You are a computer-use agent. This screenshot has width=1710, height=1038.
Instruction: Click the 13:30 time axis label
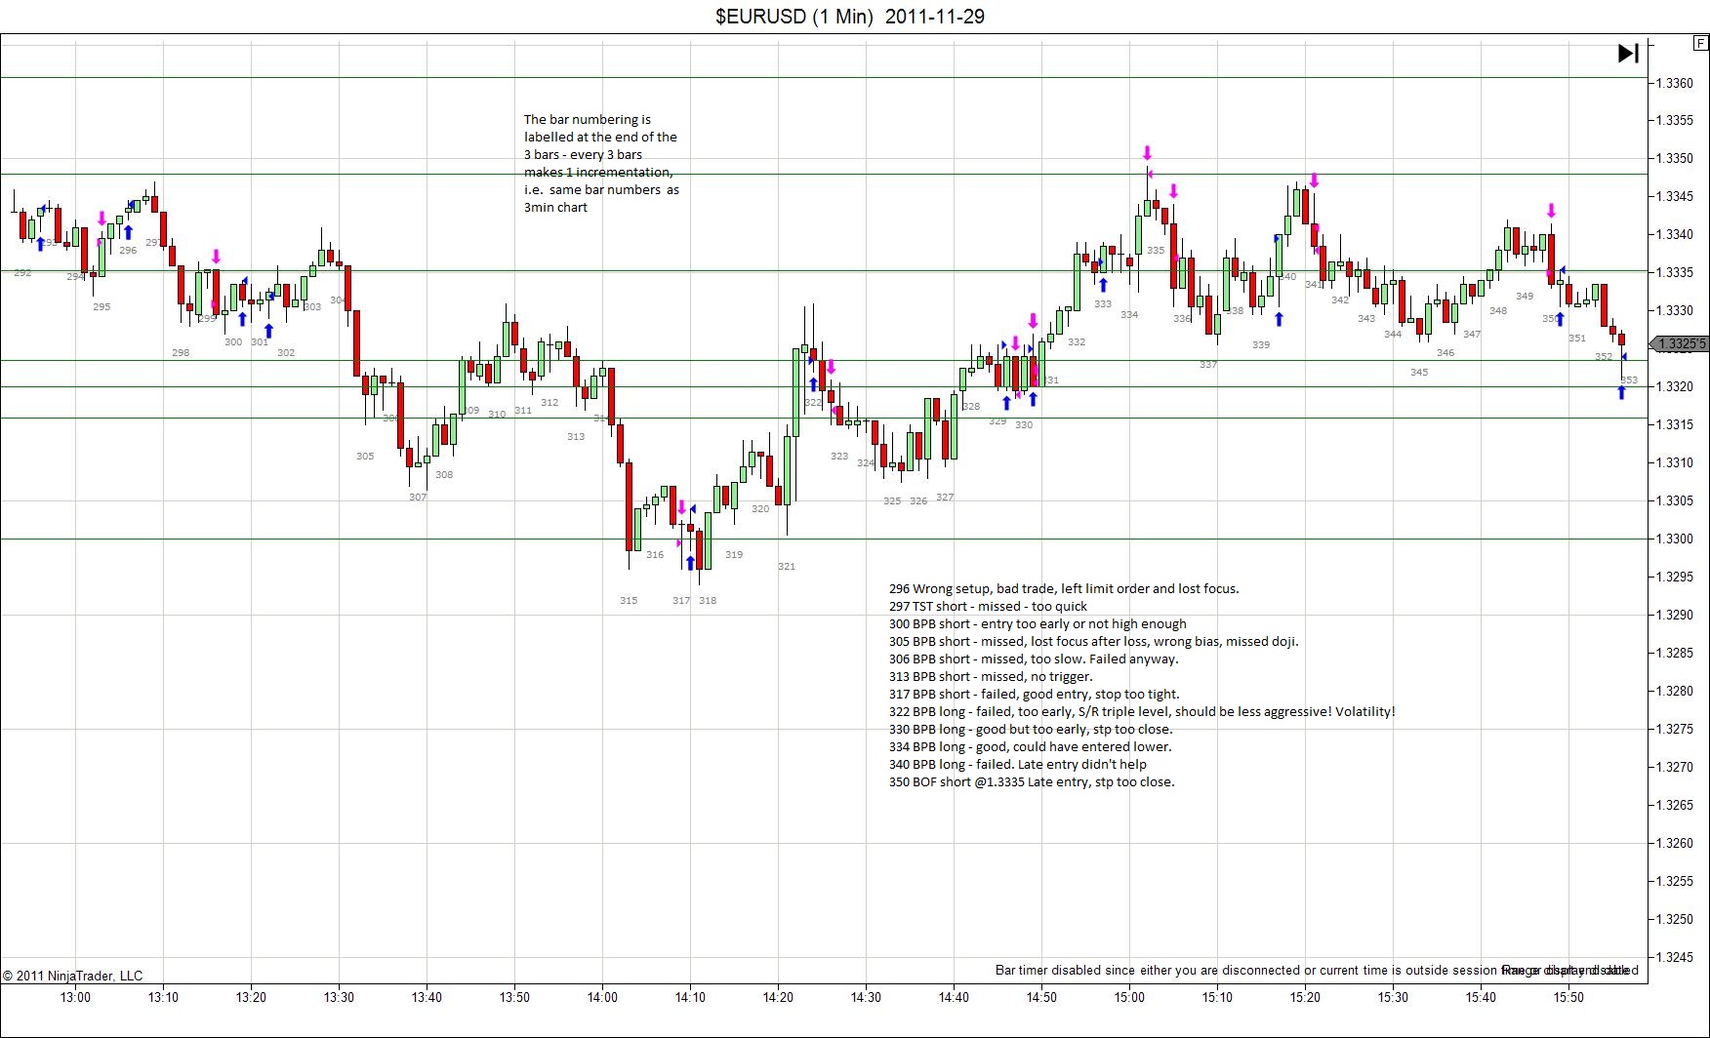(x=339, y=997)
